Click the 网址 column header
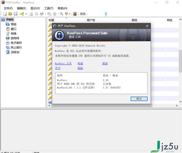This screenshot has width=182, height=153. [172, 20]
